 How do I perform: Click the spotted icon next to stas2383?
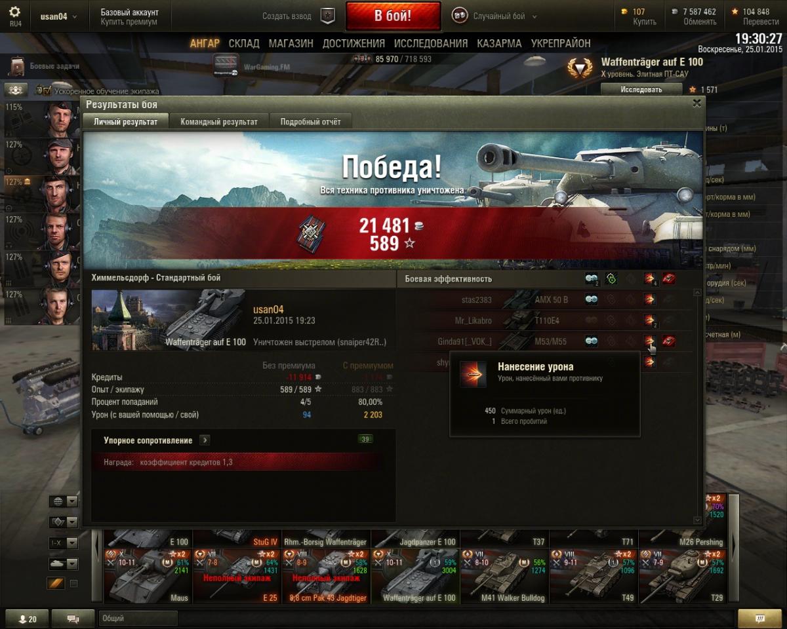tap(591, 299)
